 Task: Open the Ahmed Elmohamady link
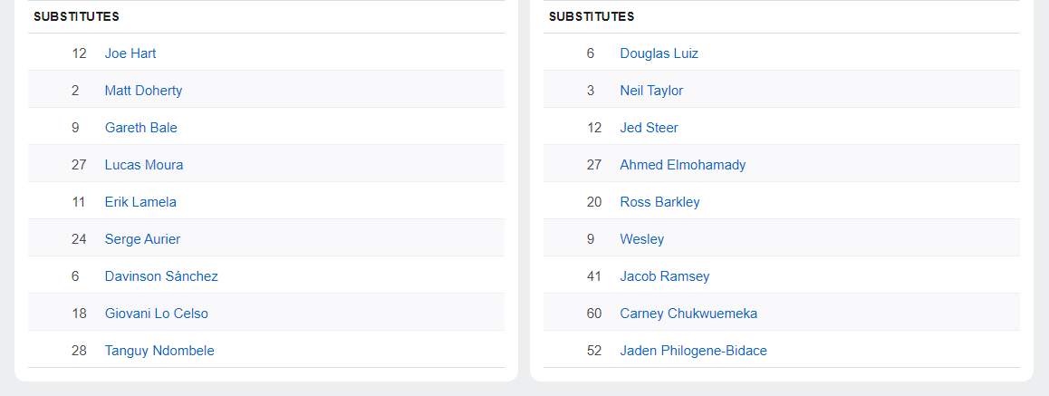[682, 165]
